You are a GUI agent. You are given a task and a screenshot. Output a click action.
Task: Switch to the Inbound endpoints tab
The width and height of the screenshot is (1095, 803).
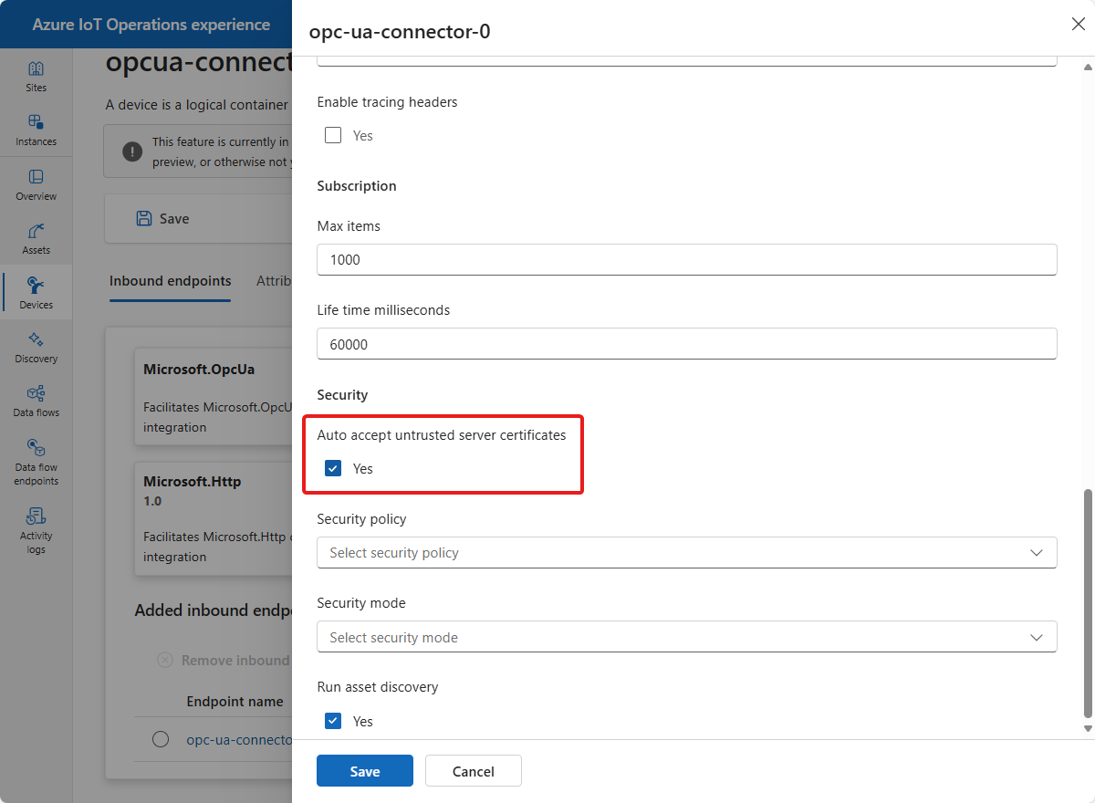(170, 280)
